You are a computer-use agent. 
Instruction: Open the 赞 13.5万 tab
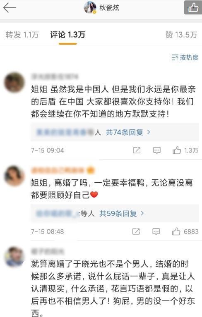pyautogui.click(x=181, y=35)
